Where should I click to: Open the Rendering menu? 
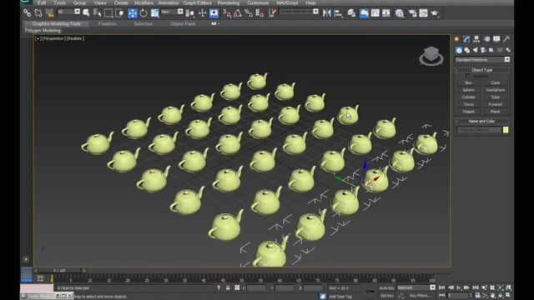pos(229,2)
